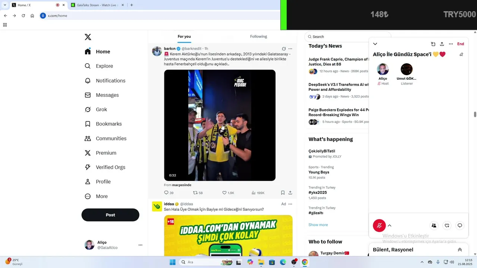View analytics showing 199K views

tap(258, 193)
